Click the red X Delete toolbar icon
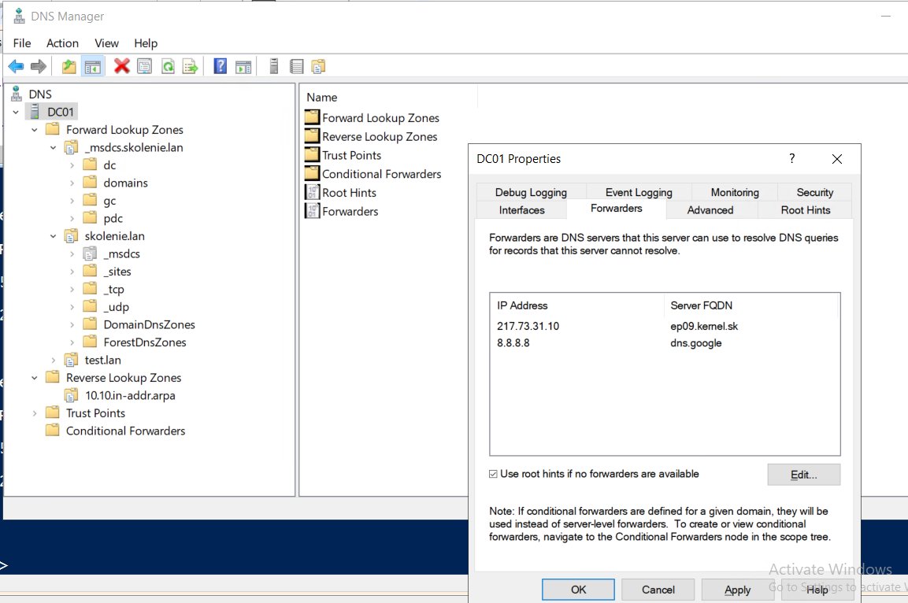 pos(121,66)
